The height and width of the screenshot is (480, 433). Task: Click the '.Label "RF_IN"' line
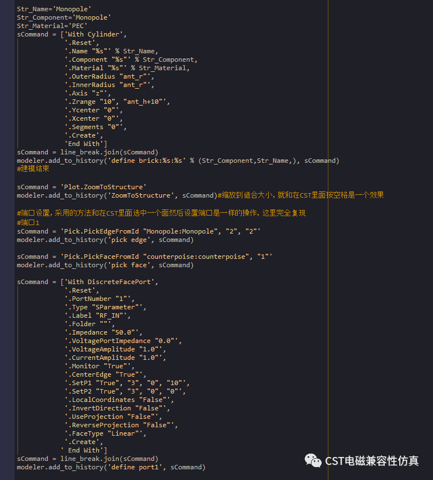97,316
